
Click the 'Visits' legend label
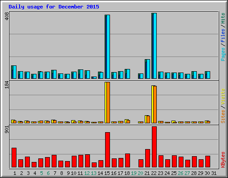click(x=223, y=97)
